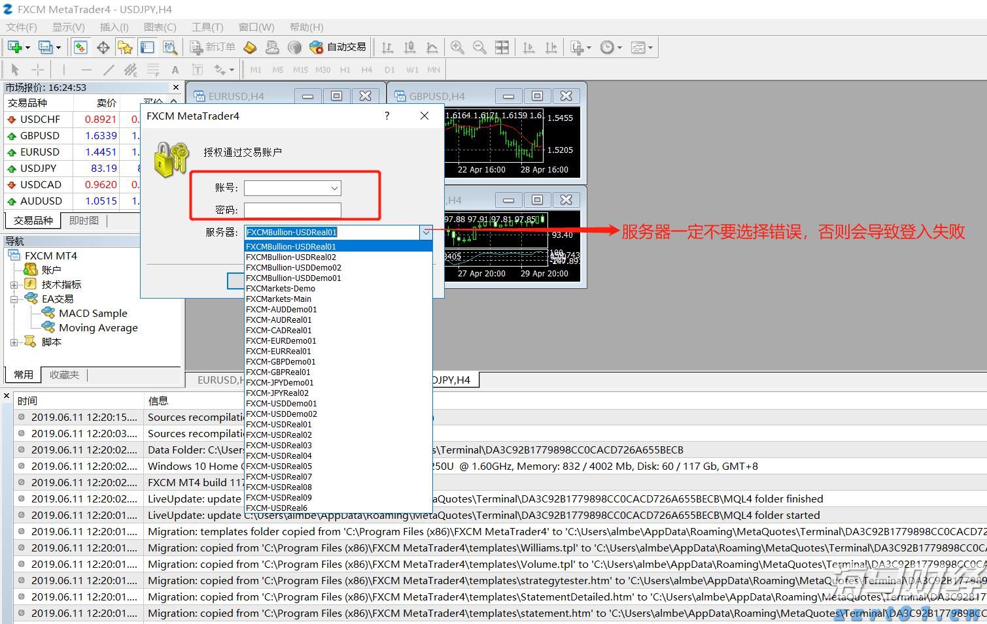Click the dialog help question mark button
This screenshot has width=987, height=624.
coord(387,116)
